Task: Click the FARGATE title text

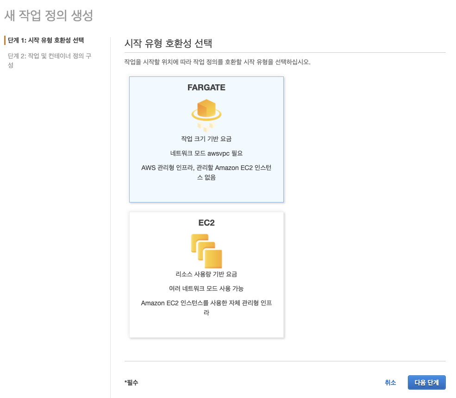Action: click(206, 88)
